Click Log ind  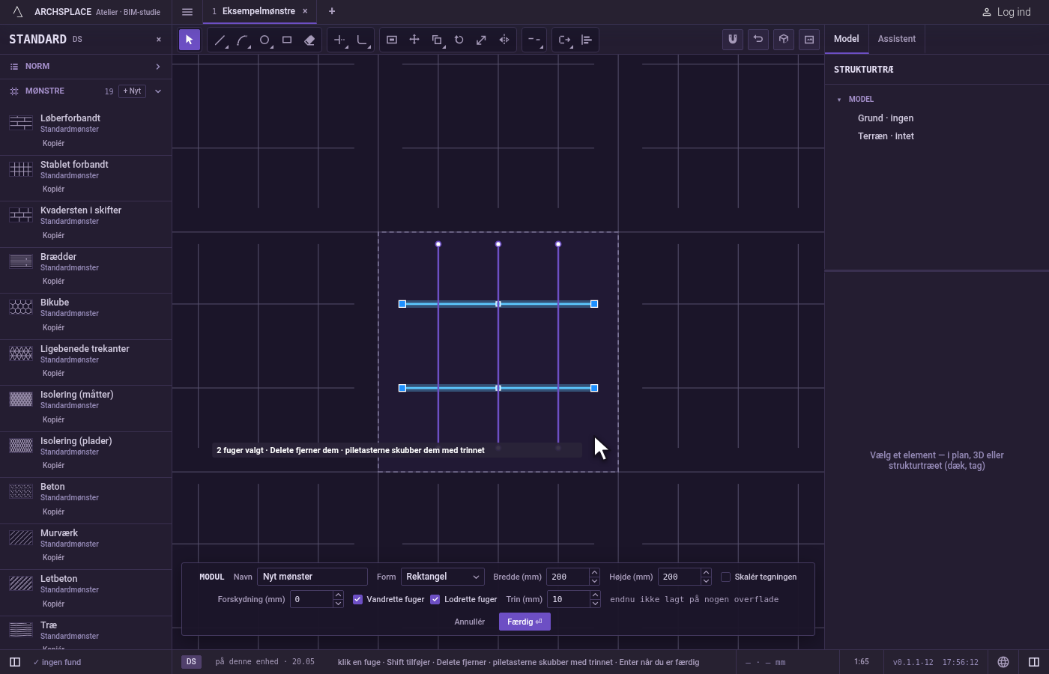[x=1006, y=12]
